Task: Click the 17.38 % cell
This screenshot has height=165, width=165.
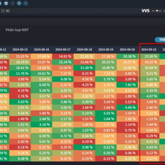Action: tap(106, 56)
